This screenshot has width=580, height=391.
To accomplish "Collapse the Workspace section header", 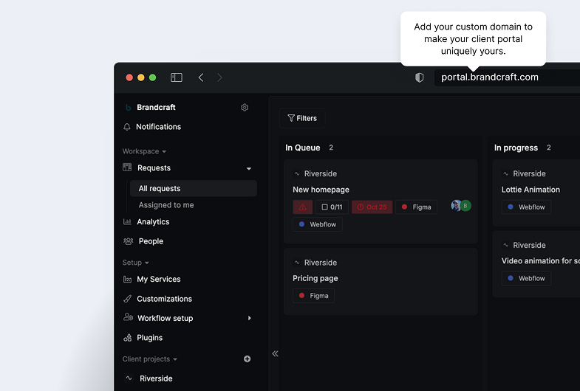I will click(x=144, y=151).
